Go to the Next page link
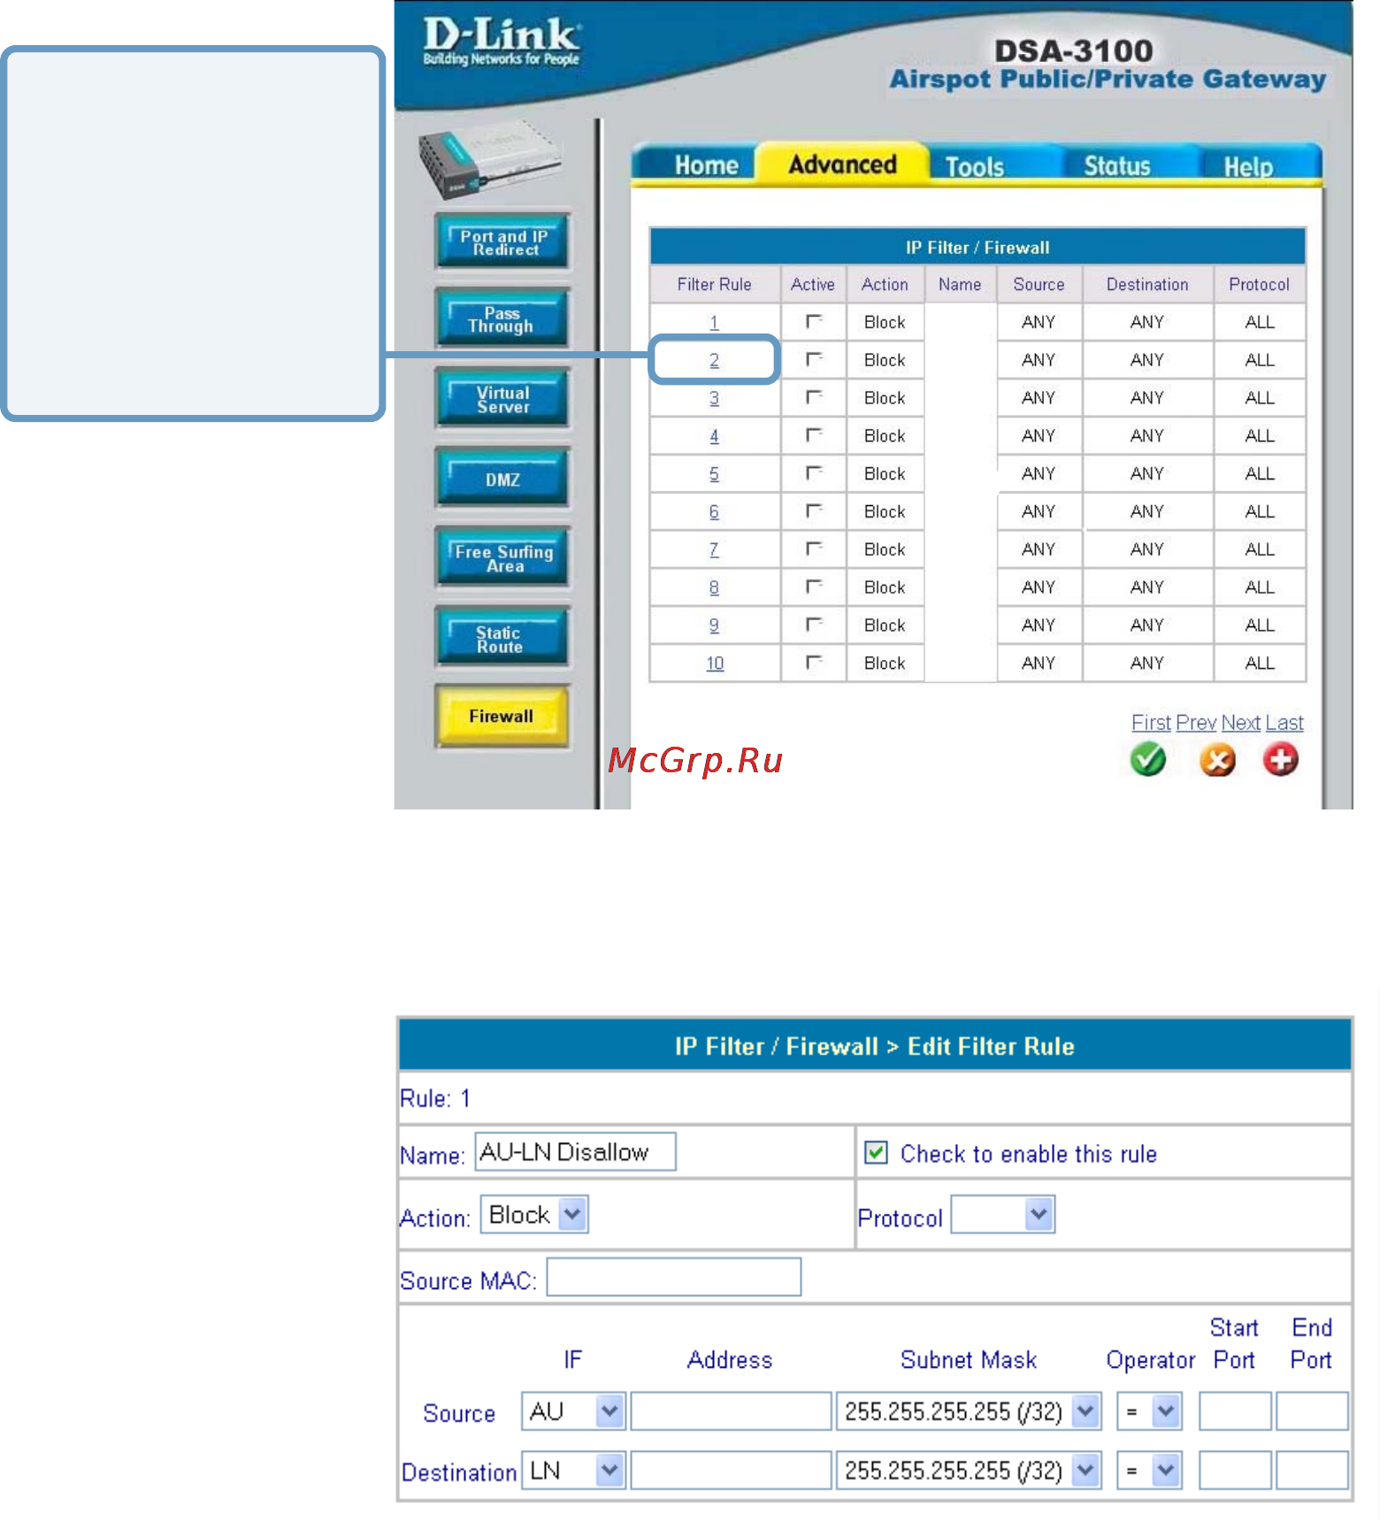Image resolution: width=1380 pixels, height=1519 pixels. point(1241,723)
